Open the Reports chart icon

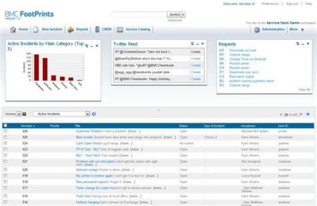(70, 29)
